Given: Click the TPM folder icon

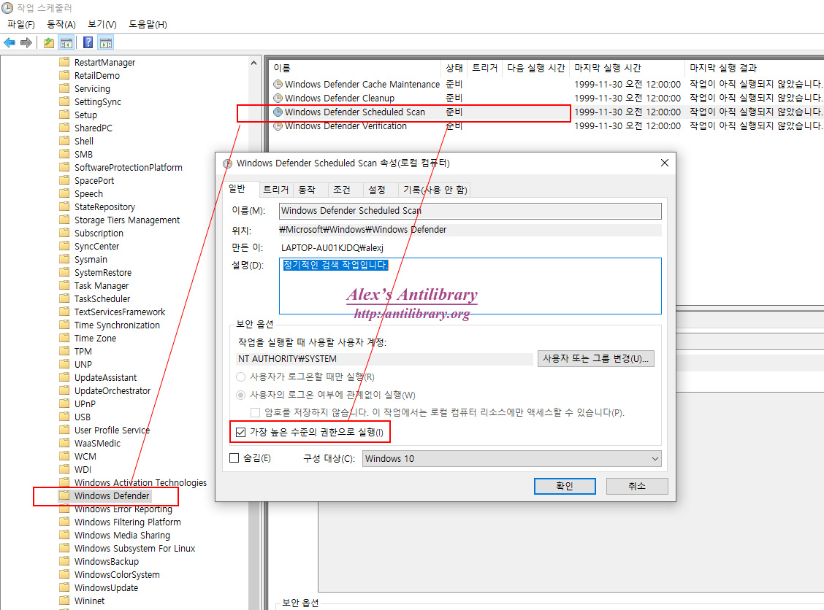Looking at the screenshot, I should click(64, 351).
